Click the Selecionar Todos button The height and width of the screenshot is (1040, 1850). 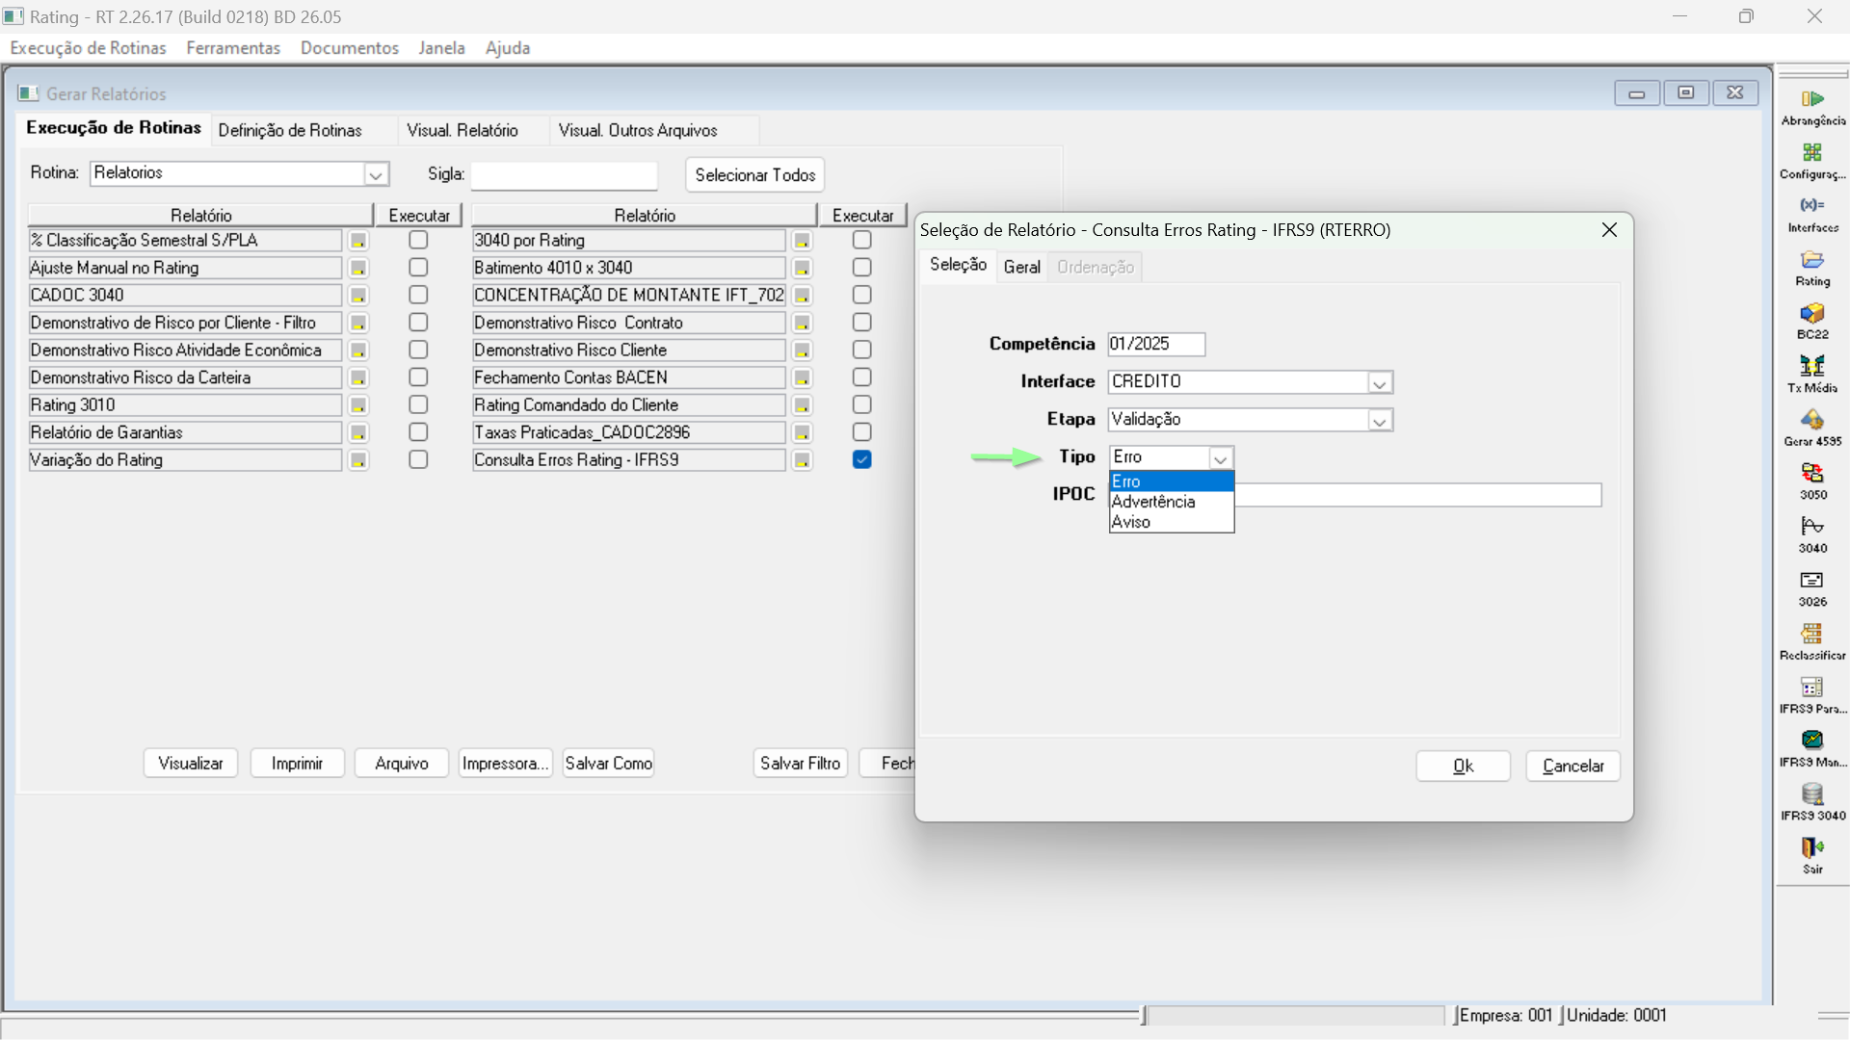tap(754, 175)
